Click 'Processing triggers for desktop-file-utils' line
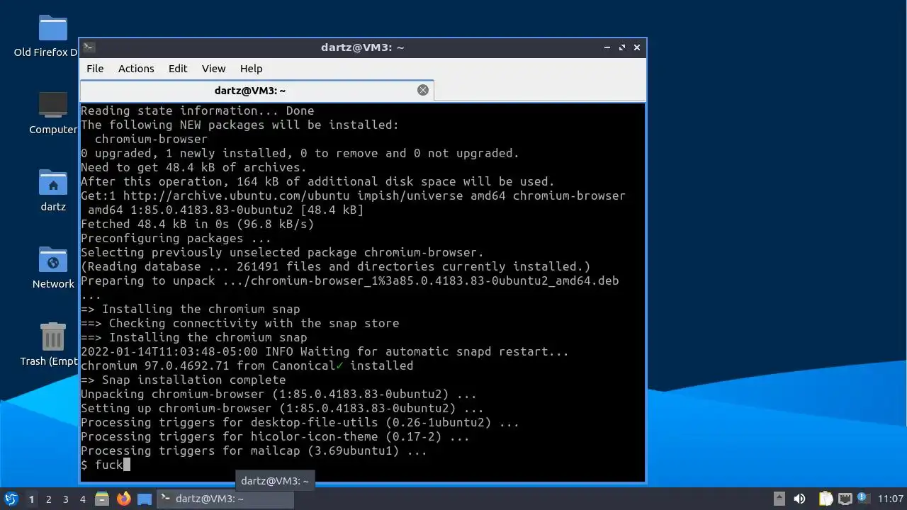907x510 pixels. [300, 422]
